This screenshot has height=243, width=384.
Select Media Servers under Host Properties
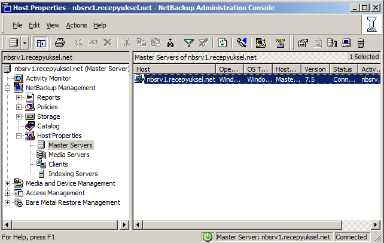(69, 155)
